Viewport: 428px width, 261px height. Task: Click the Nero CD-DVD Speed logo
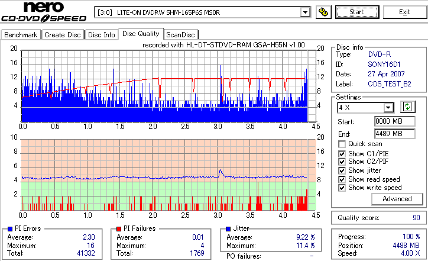point(44,11)
